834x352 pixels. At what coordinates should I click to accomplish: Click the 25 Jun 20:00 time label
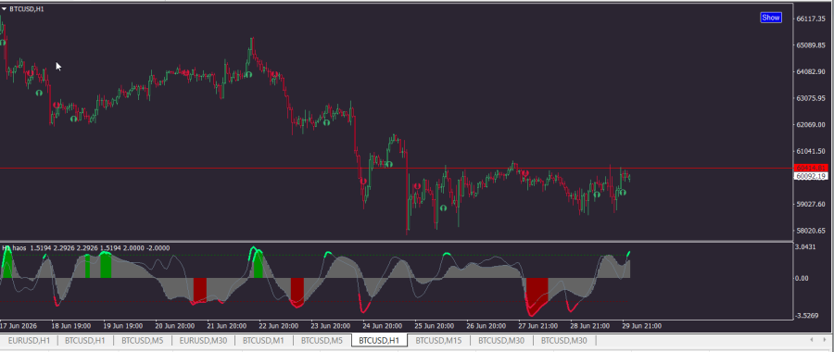434,326
